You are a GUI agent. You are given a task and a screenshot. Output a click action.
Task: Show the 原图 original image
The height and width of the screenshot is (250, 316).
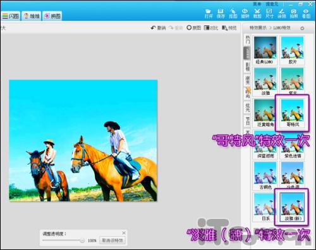coord(193,28)
